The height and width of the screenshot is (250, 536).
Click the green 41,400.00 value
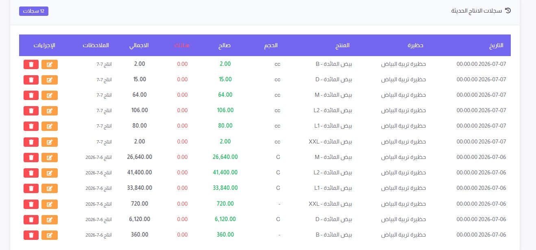click(x=225, y=172)
